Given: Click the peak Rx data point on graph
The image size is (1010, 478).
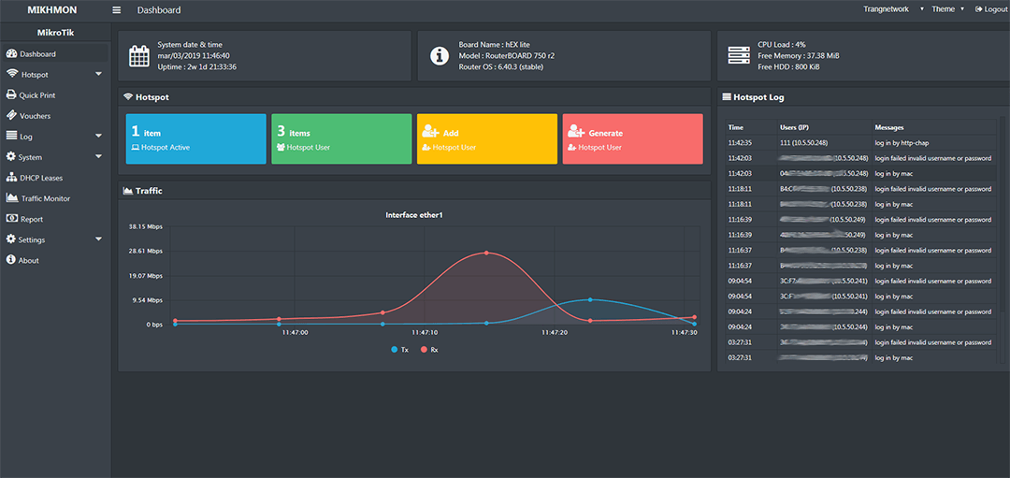Looking at the screenshot, I should click(x=487, y=253).
